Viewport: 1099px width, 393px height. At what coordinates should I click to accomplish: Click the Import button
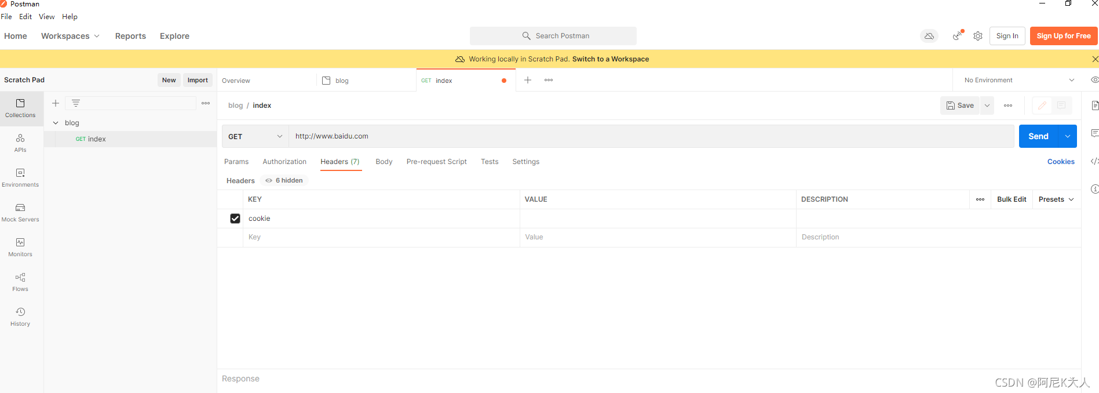click(198, 80)
